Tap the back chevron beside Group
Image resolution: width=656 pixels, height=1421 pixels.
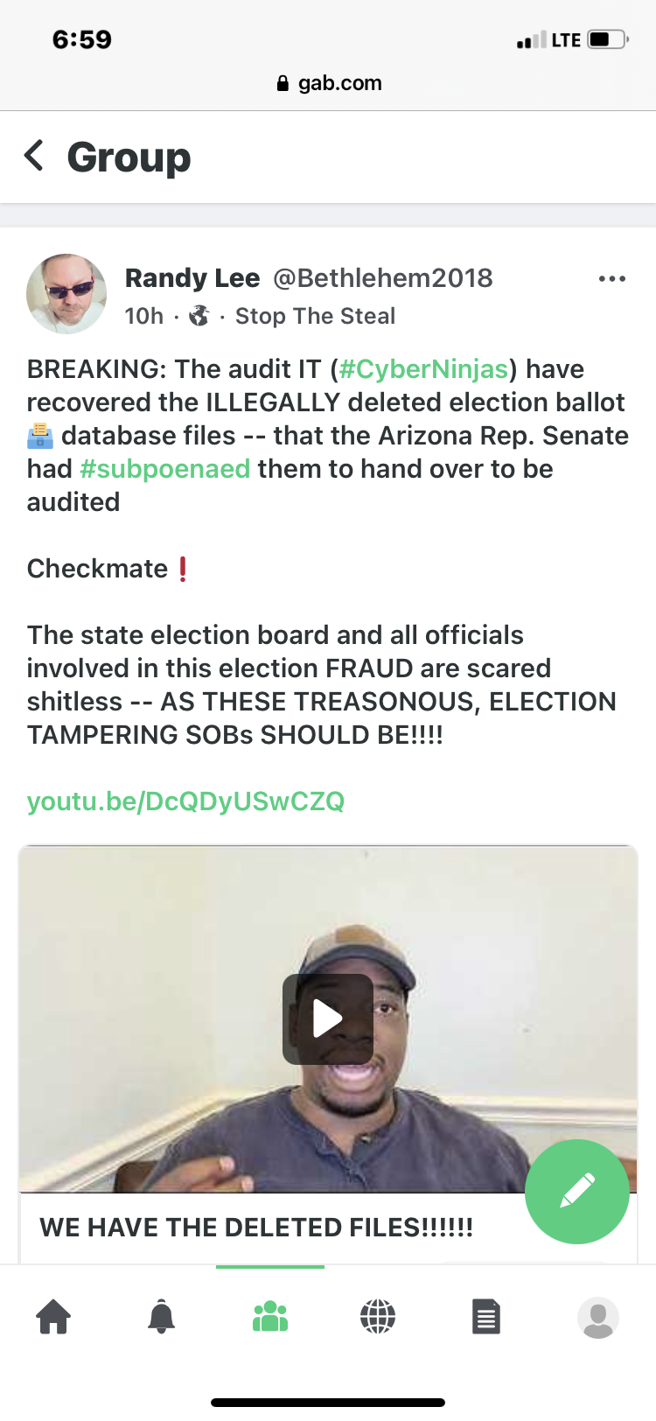click(34, 156)
